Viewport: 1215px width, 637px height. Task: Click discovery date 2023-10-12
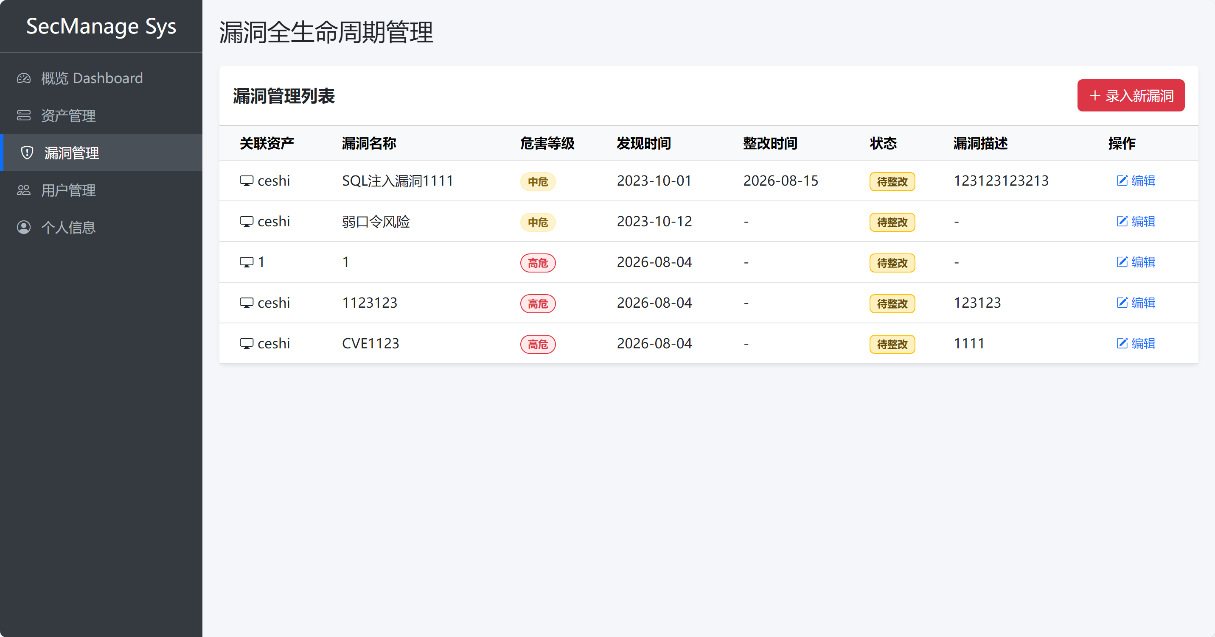pos(654,221)
